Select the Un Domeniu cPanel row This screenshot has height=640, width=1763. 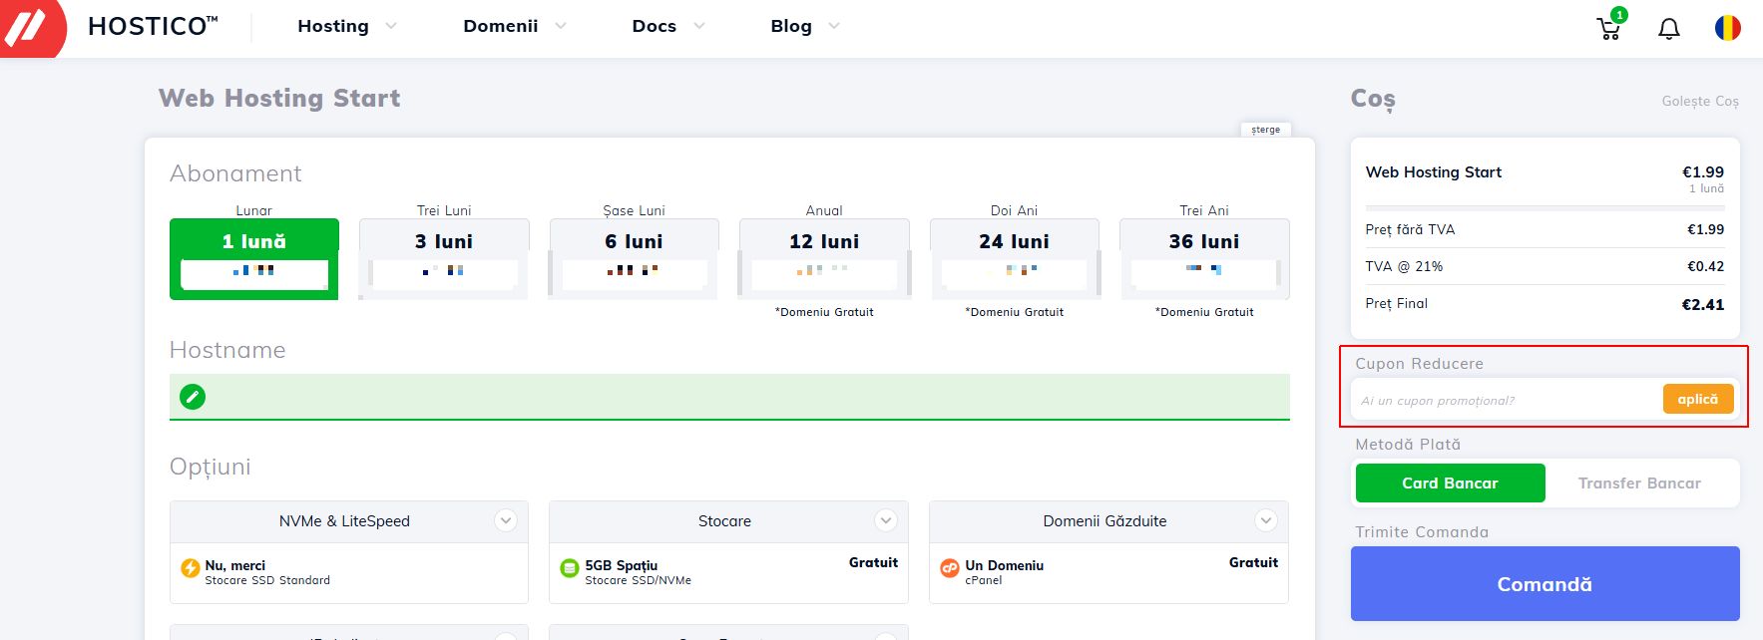click(x=1108, y=572)
